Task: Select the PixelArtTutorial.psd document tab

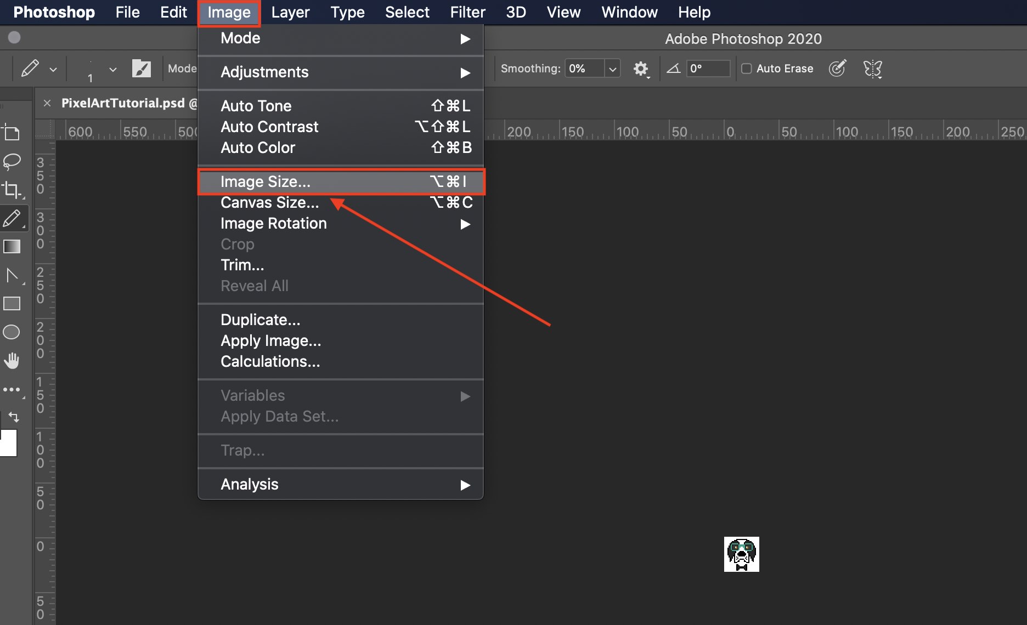Action: pos(123,103)
